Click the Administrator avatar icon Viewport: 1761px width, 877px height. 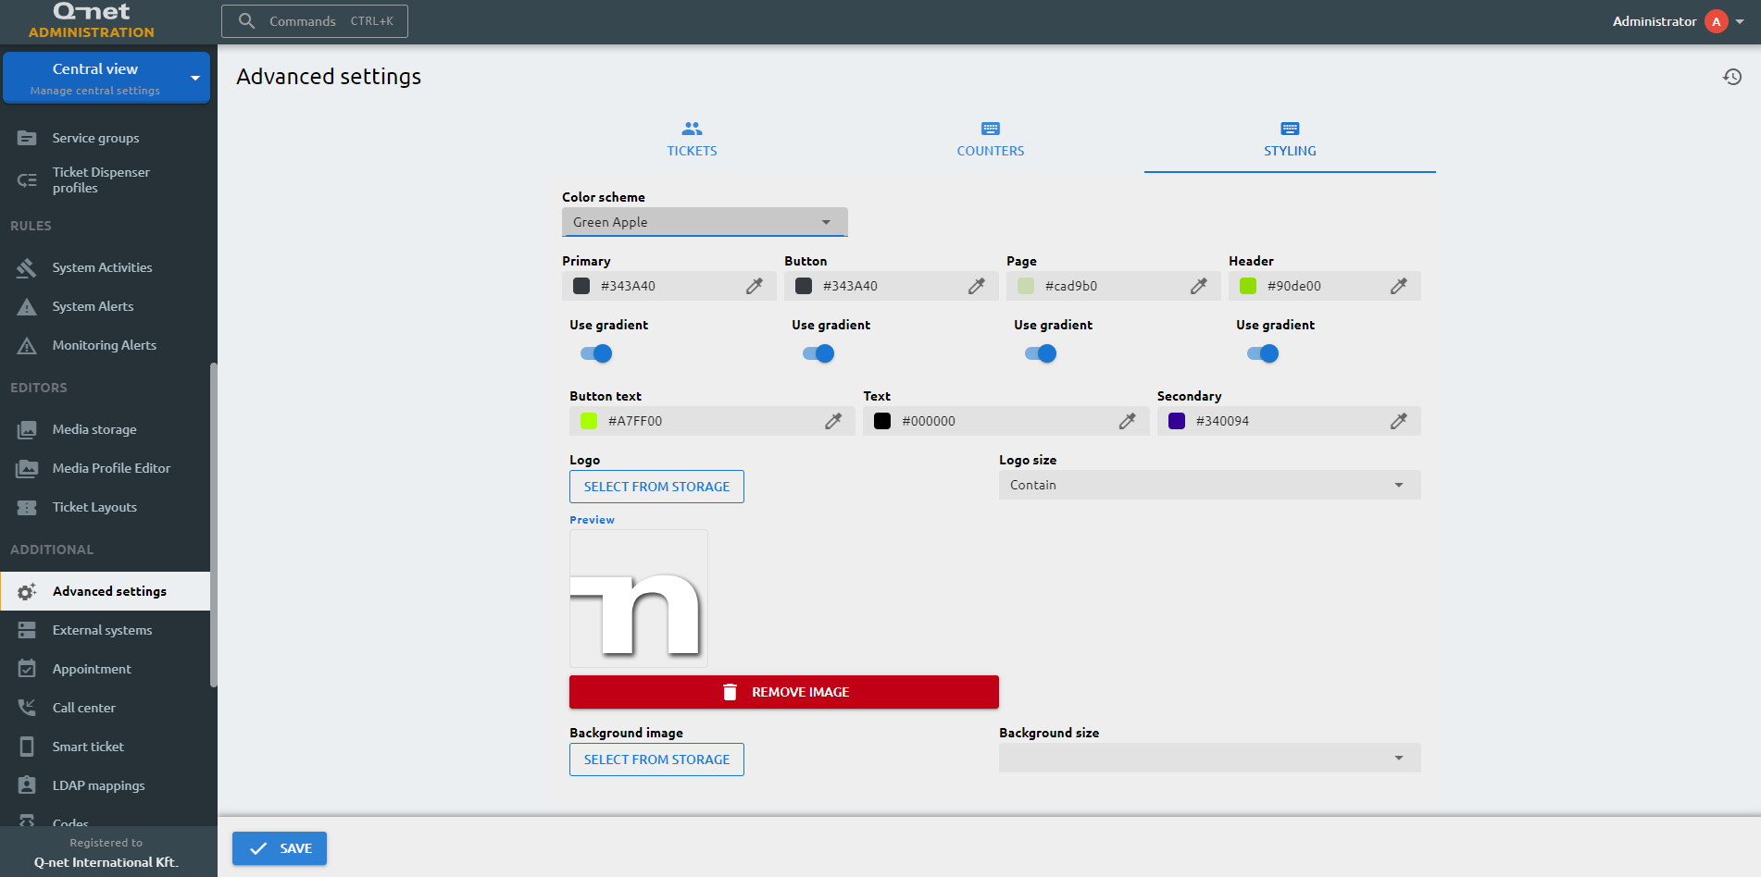(1717, 21)
